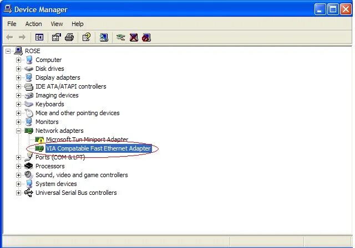Click the Network adapters card icon
Screen dimensions: 355x248
click(29, 131)
